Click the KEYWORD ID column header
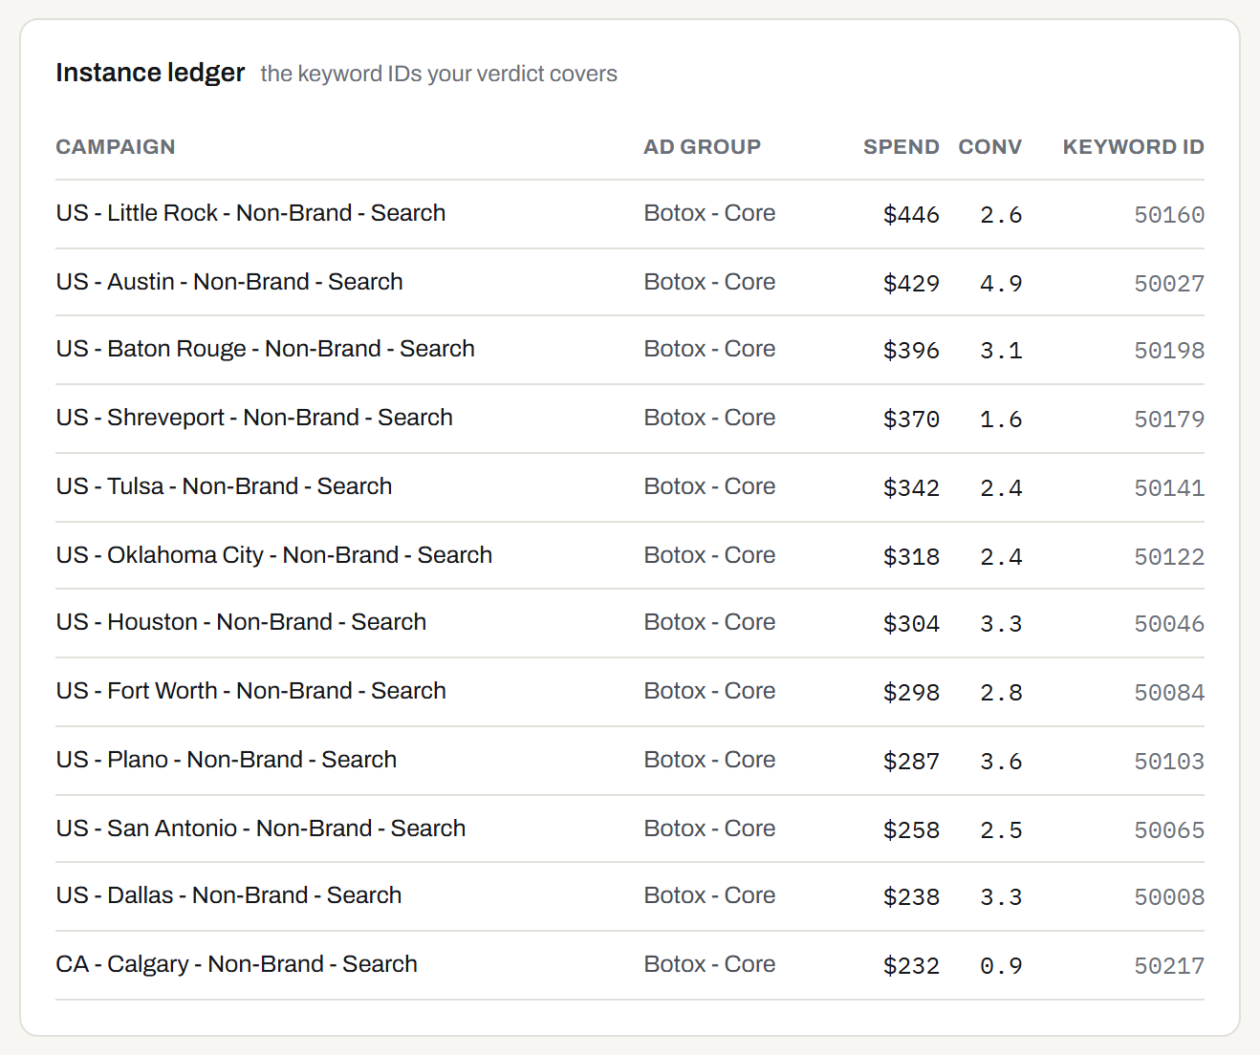1260x1055 pixels. pos(1134,147)
